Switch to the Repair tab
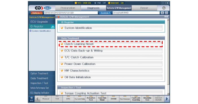The height and width of the screenshot is (104, 198). tap(144, 8)
